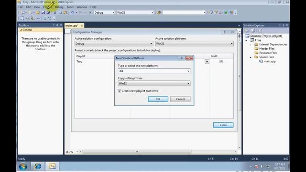Select main.cpp in Solution Explorer

click(x=270, y=61)
